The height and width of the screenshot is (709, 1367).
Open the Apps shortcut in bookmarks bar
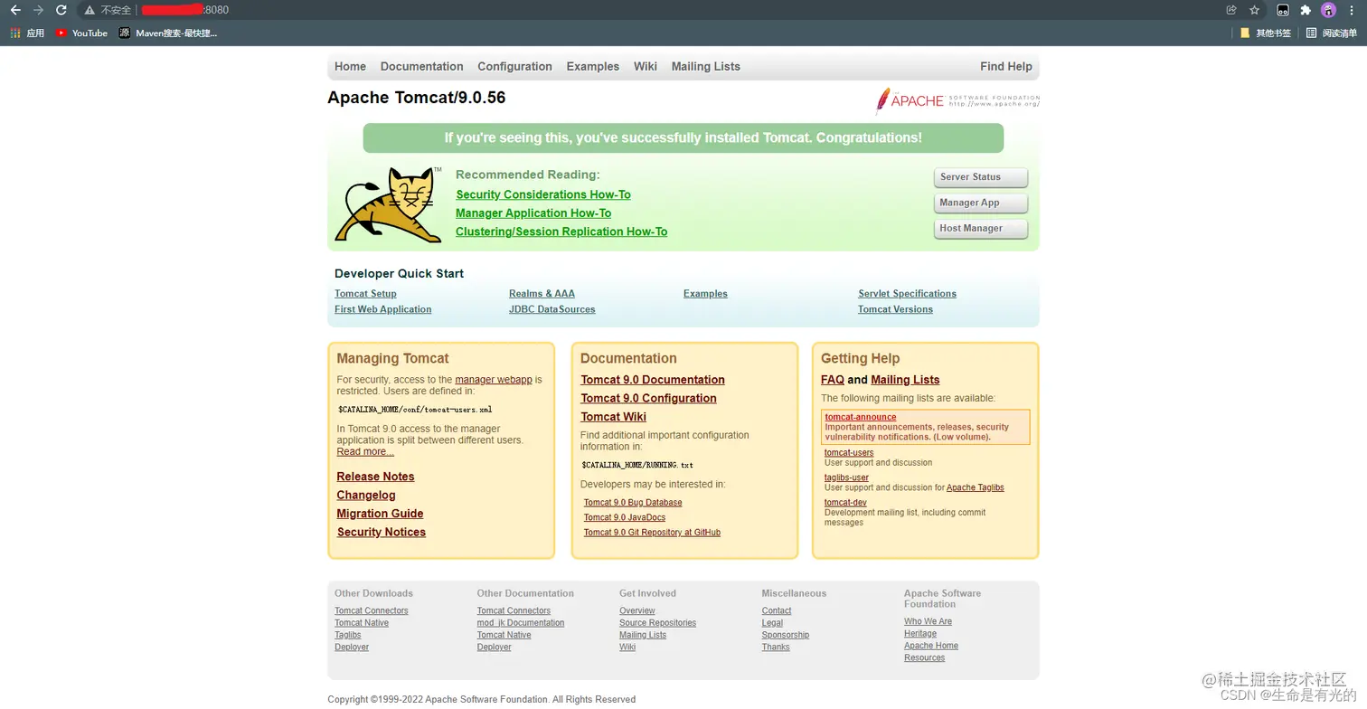pos(27,33)
